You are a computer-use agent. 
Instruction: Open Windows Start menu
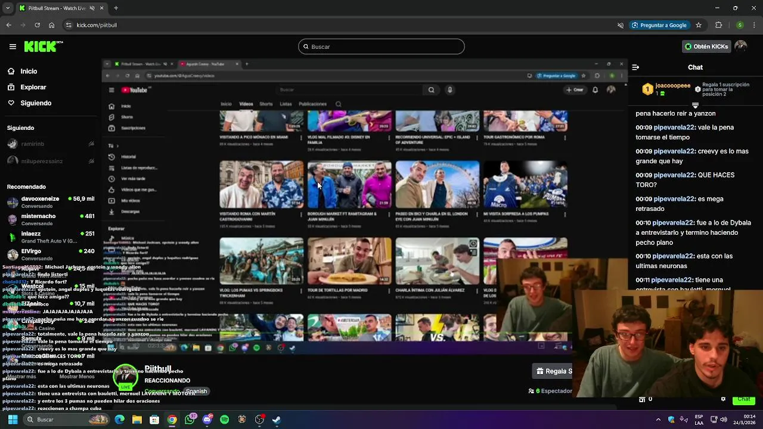pyautogui.click(x=13, y=419)
